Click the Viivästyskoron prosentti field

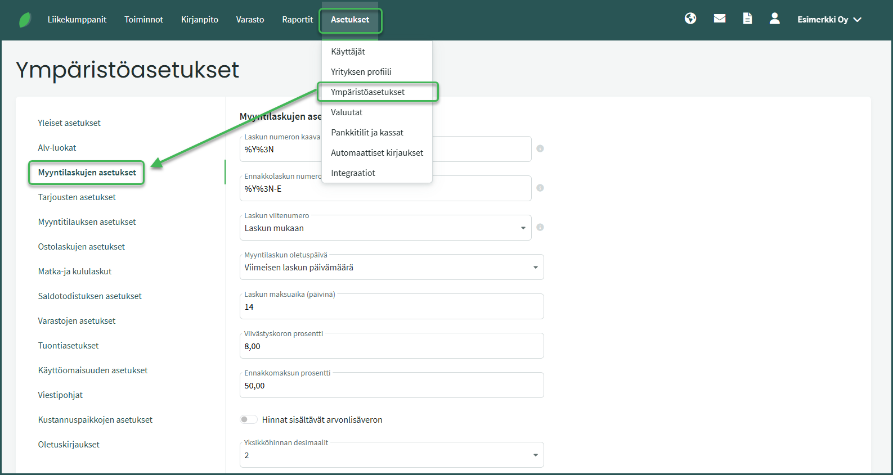(x=391, y=347)
